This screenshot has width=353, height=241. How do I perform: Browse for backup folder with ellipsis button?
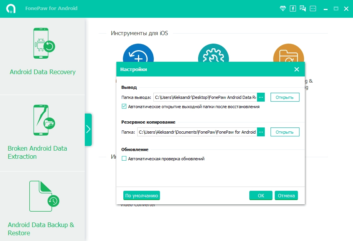tap(261, 132)
